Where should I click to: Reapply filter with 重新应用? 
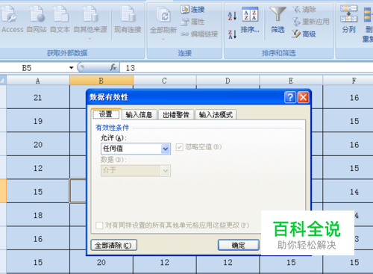pyautogui.click(x=310, y=22)
